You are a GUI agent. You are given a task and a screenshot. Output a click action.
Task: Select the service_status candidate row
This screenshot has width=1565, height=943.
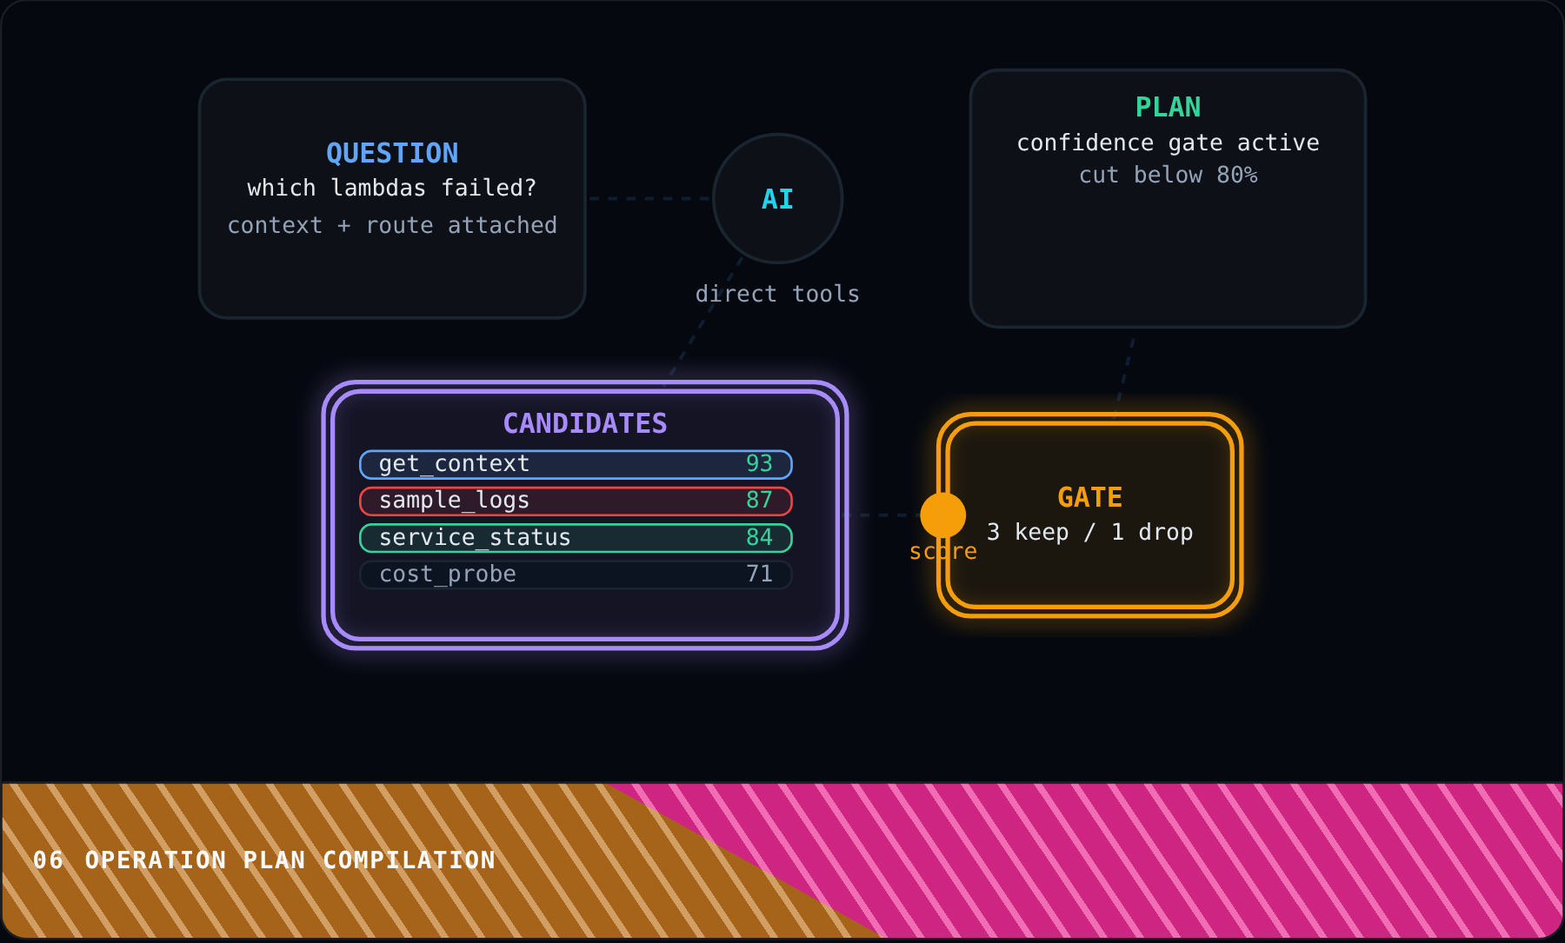coord(576,538)
